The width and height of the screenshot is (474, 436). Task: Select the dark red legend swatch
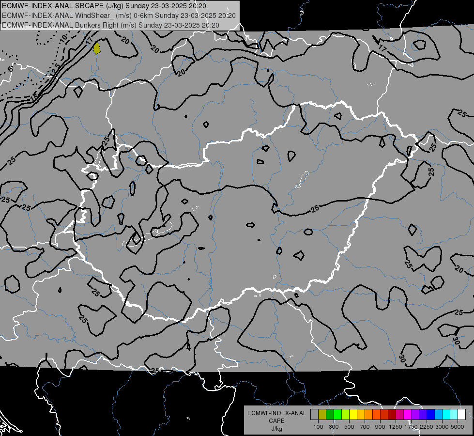pos(392,415)
